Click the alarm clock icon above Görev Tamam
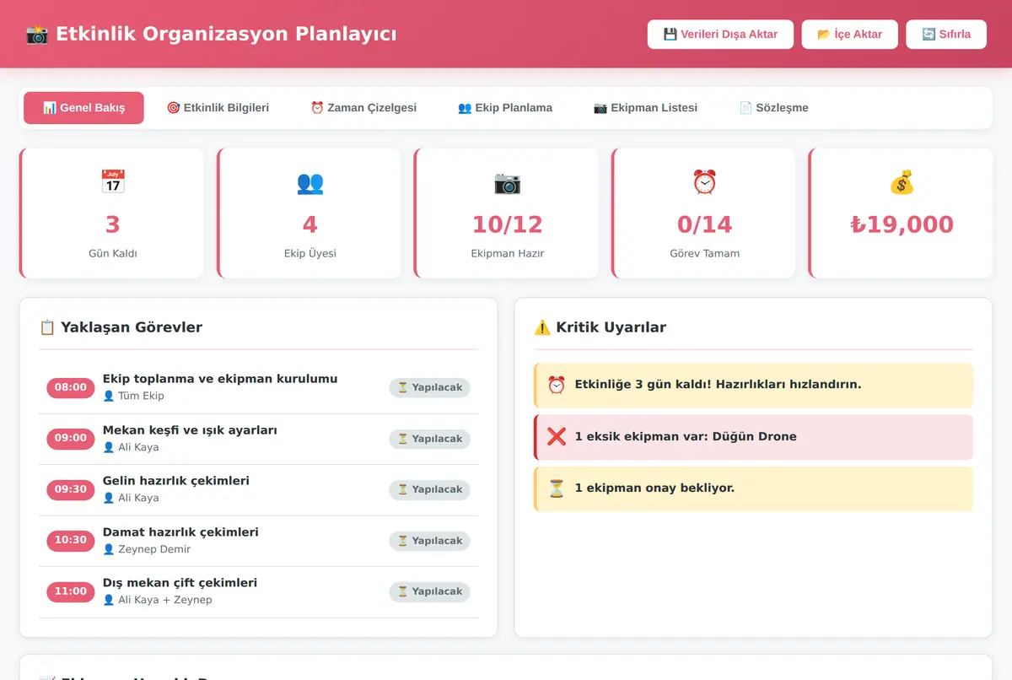 705,182
